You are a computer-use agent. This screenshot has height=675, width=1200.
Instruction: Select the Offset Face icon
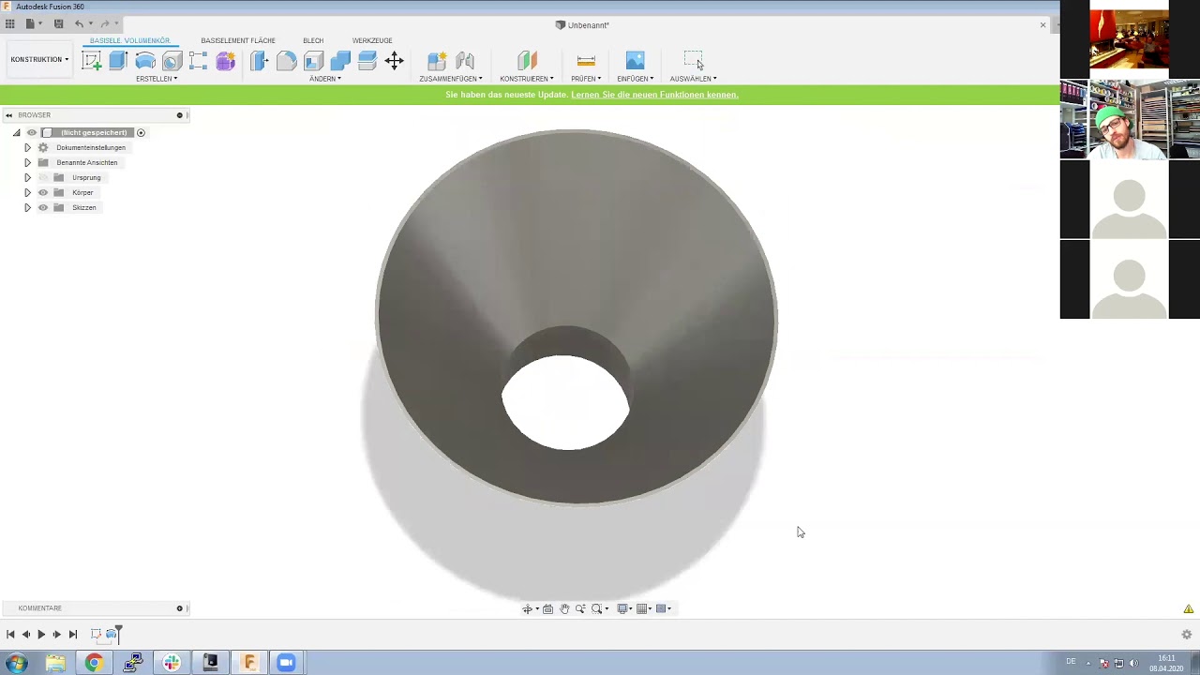tap(367, 61)
